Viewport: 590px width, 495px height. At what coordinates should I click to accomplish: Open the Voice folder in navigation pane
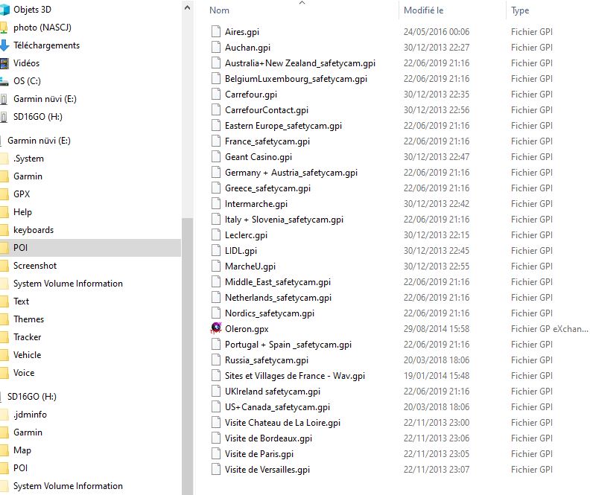click(x=24, y=373)
